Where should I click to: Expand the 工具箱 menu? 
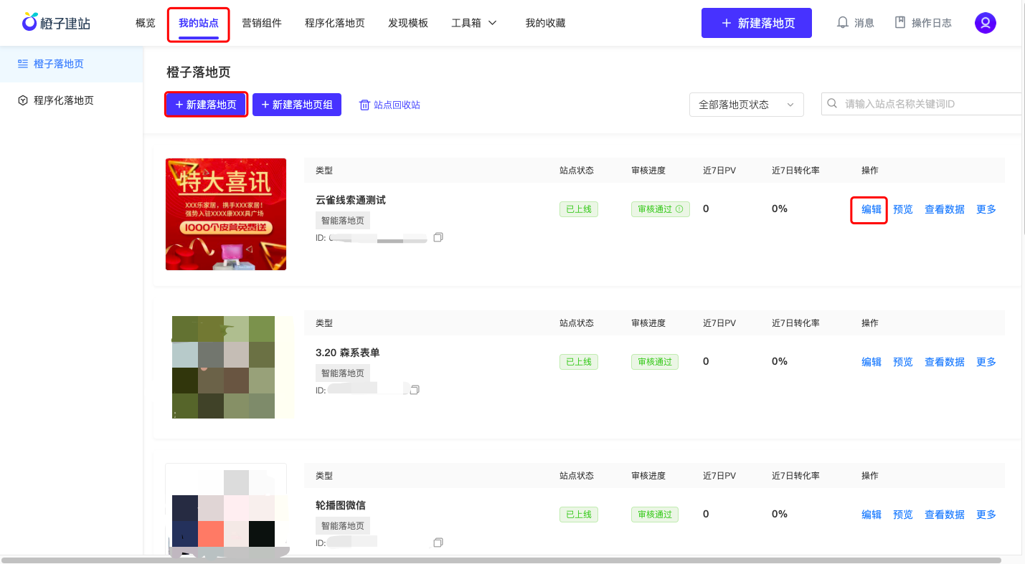[x=473, y=22]
